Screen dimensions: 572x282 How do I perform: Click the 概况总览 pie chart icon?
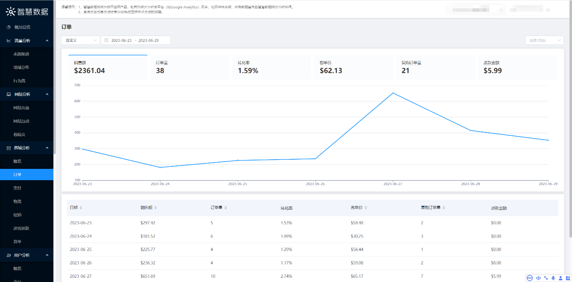[x=8, y=27]
